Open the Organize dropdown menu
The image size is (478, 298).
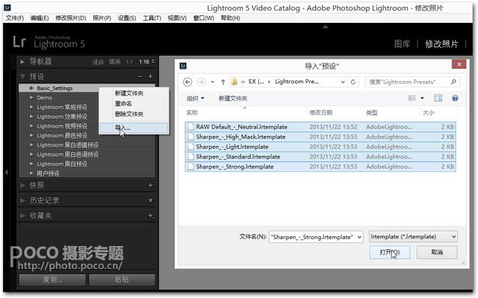[195, 99]
